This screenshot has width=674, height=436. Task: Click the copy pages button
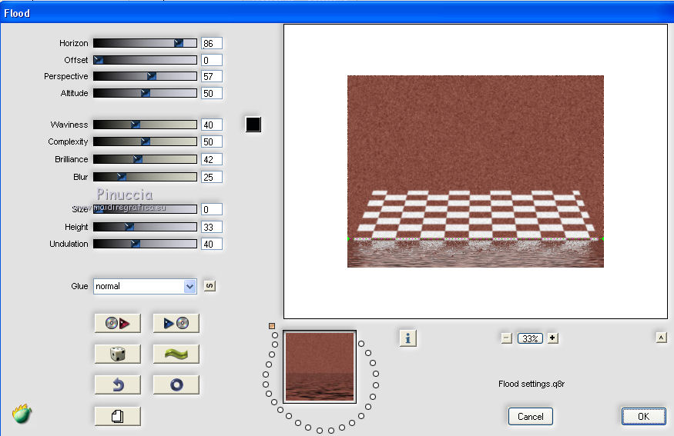pos(117,416)
